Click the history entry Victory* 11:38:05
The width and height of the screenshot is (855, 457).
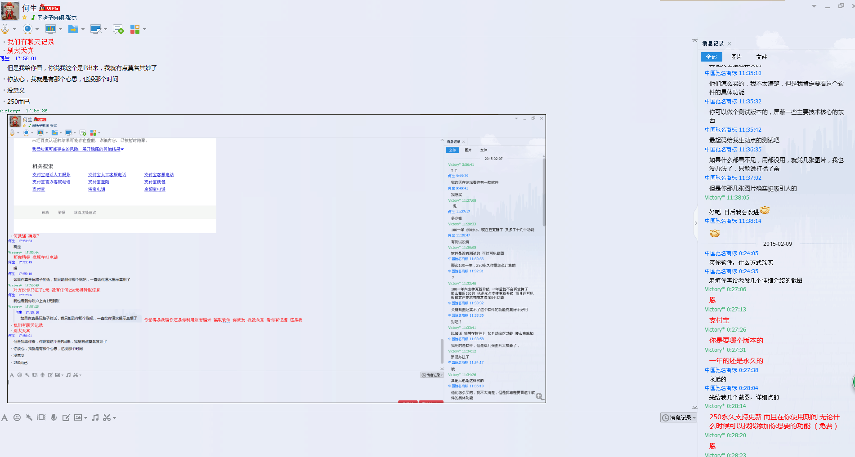click(x=727, y=198)
